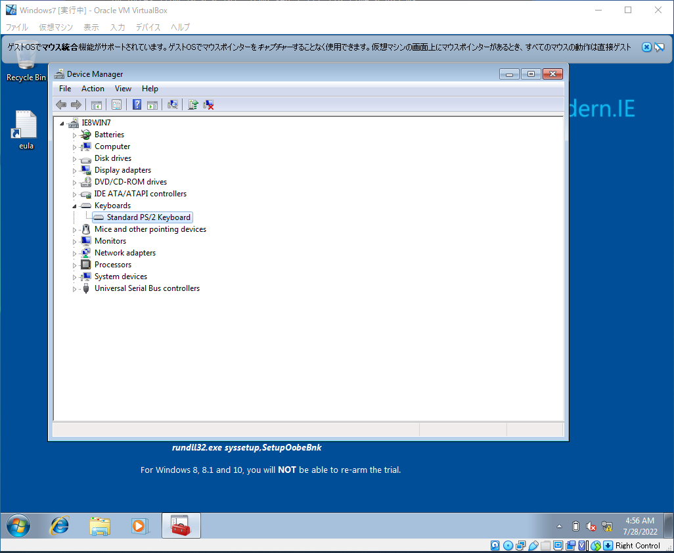
Task: Open the Device Manager Help menu
Action: 150,89
